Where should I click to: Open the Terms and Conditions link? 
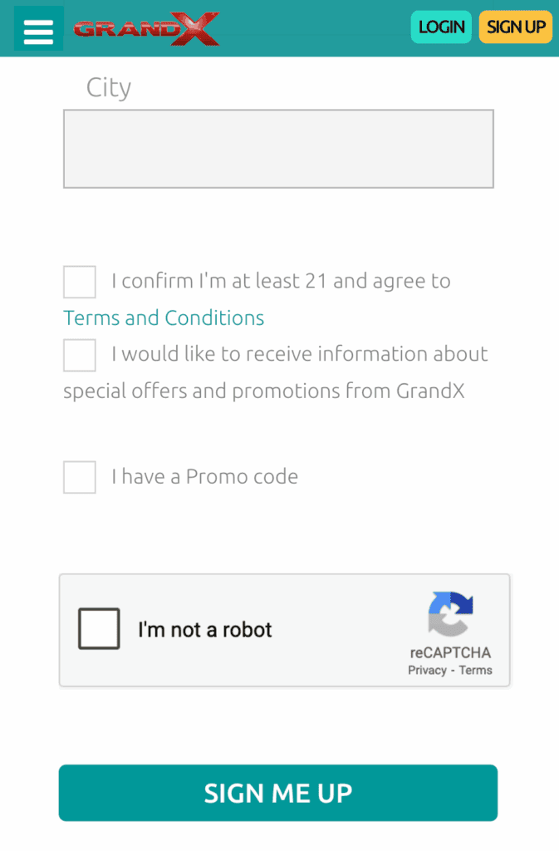164,318
